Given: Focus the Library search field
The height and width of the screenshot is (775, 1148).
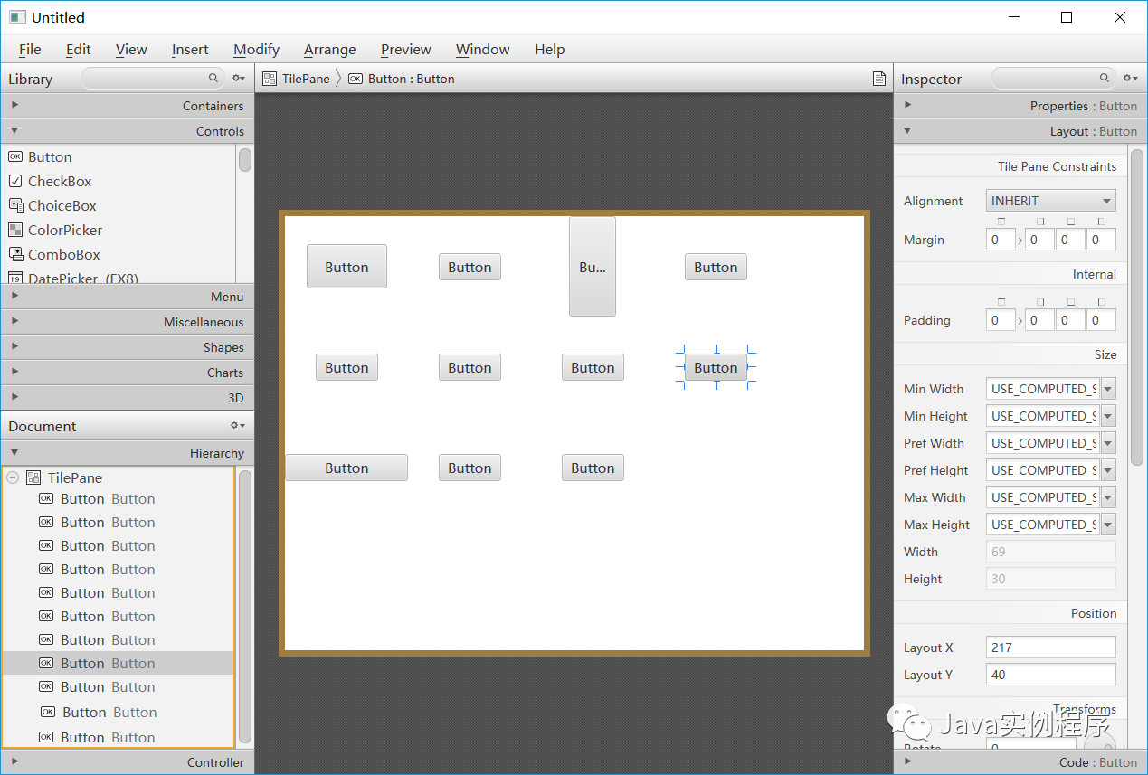Looking at the screenshot, I should click(152, 79).
